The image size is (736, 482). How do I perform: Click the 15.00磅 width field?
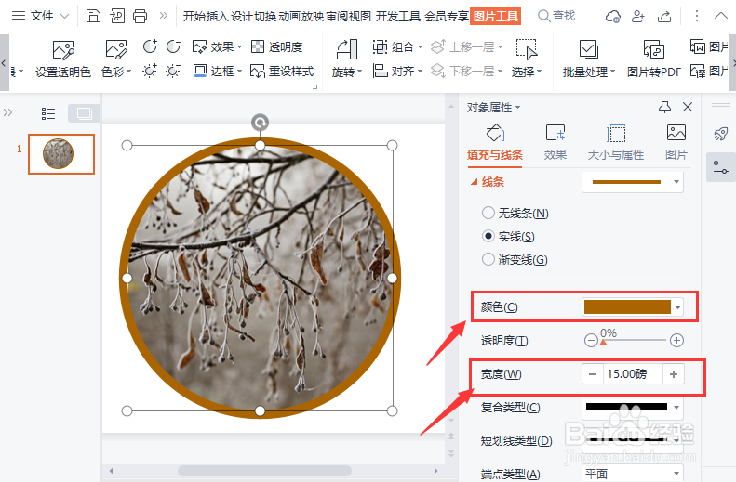(x=633, y=373)
